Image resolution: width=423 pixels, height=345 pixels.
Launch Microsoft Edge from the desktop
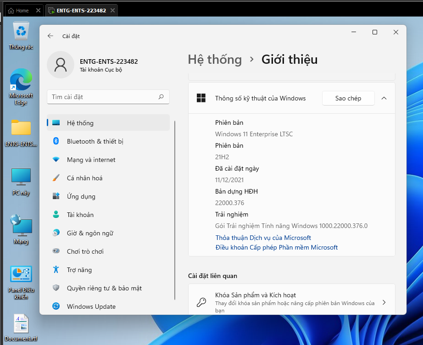21,87
